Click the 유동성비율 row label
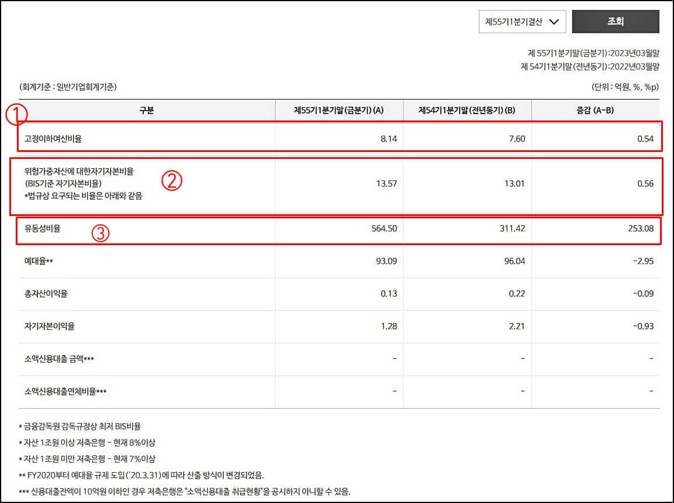Viewport: 674px width, 503px height. tap(42, 229)
